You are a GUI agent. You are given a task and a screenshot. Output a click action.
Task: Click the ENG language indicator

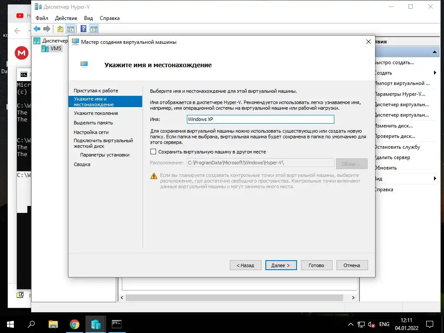384,324
